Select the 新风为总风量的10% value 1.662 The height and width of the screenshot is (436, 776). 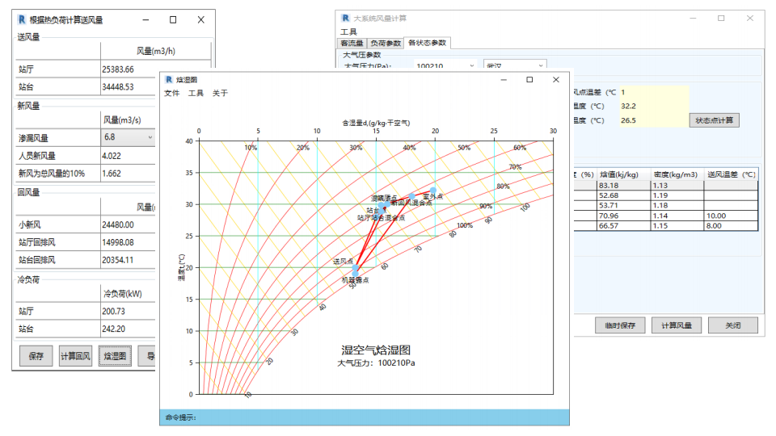[x=112, y=174]
